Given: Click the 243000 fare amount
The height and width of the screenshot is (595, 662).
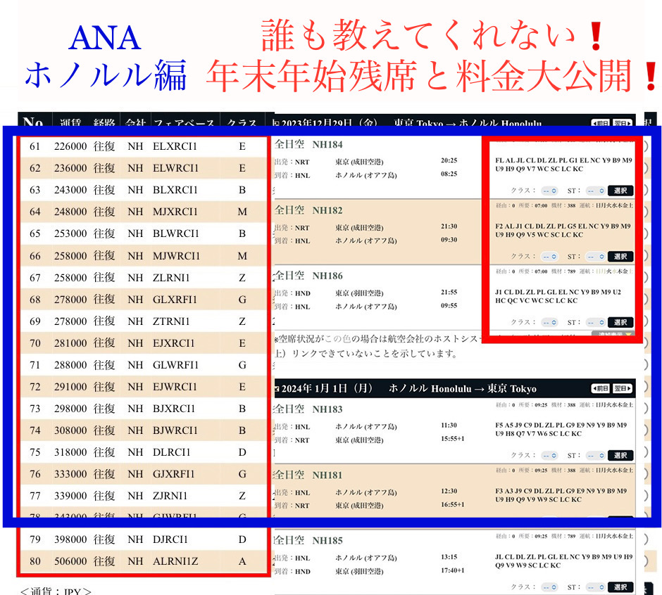Looking at the screenshot, I should click(70, 190).
